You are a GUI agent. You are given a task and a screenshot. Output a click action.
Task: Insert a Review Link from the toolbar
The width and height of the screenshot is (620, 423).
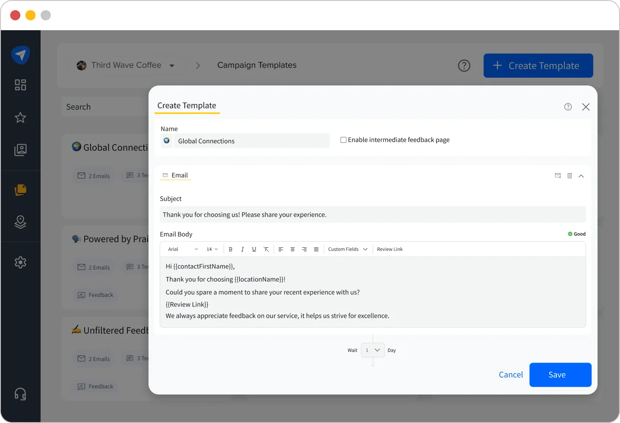(389, 249)
